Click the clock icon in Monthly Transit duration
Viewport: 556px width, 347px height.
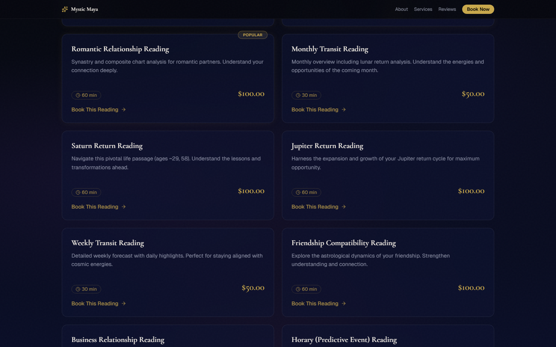298,95
